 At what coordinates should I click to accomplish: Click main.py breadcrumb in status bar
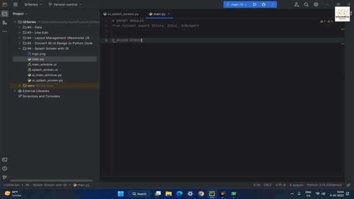coord(81,185)
